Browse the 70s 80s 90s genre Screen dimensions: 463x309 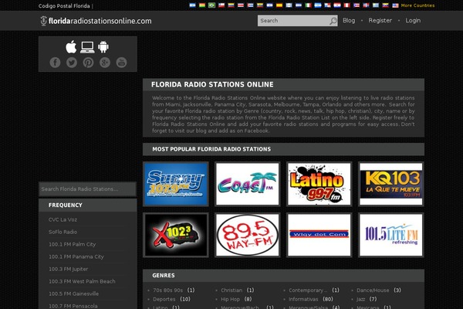[167, 290]
